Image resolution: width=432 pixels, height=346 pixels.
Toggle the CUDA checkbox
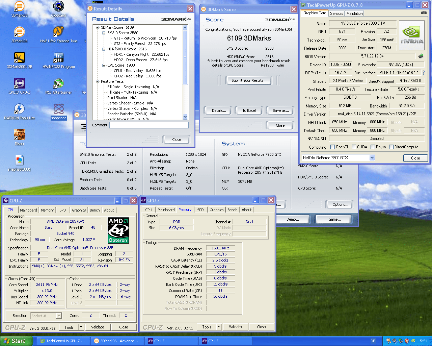click(x=354, y=147)
